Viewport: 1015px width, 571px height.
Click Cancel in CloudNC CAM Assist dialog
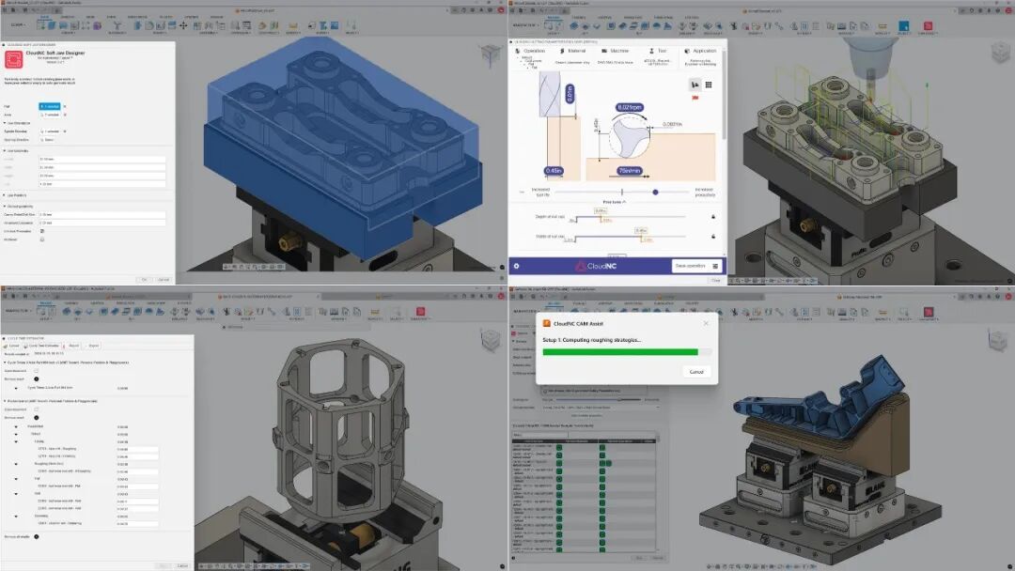pyautogui.click(x=696, y=372)
